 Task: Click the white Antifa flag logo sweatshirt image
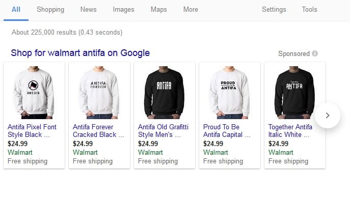pyautogui.click(x=34, y=92)
